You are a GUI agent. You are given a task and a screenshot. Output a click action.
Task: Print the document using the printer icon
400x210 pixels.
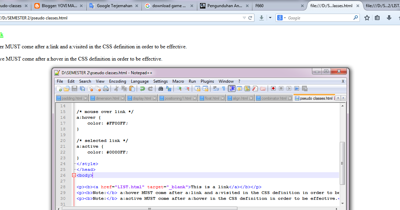[106, 88]
